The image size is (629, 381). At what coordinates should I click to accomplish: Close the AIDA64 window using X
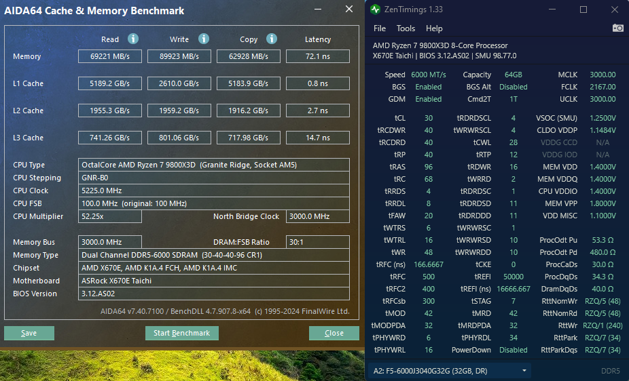pos(349,9)
